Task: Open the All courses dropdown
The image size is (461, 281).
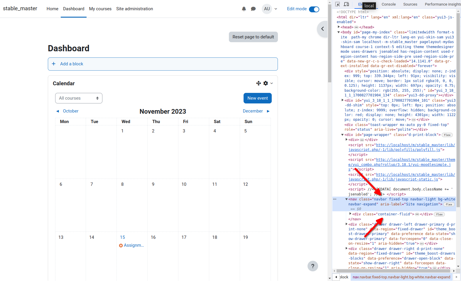Action: pos(79,98)
